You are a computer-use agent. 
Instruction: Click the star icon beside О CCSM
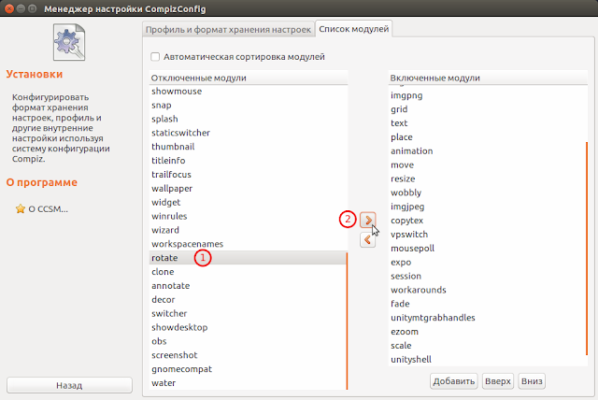pos(21,209)
